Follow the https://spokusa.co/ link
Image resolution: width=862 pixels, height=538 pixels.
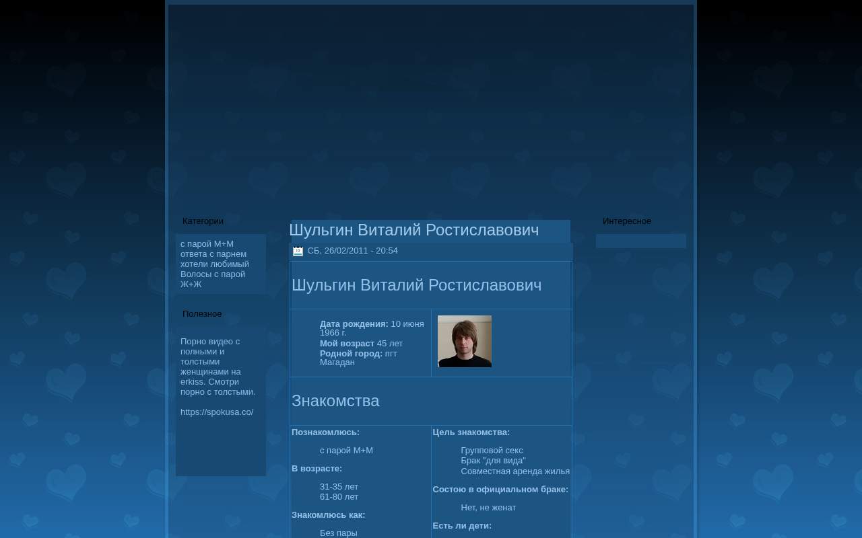point(217,412)
